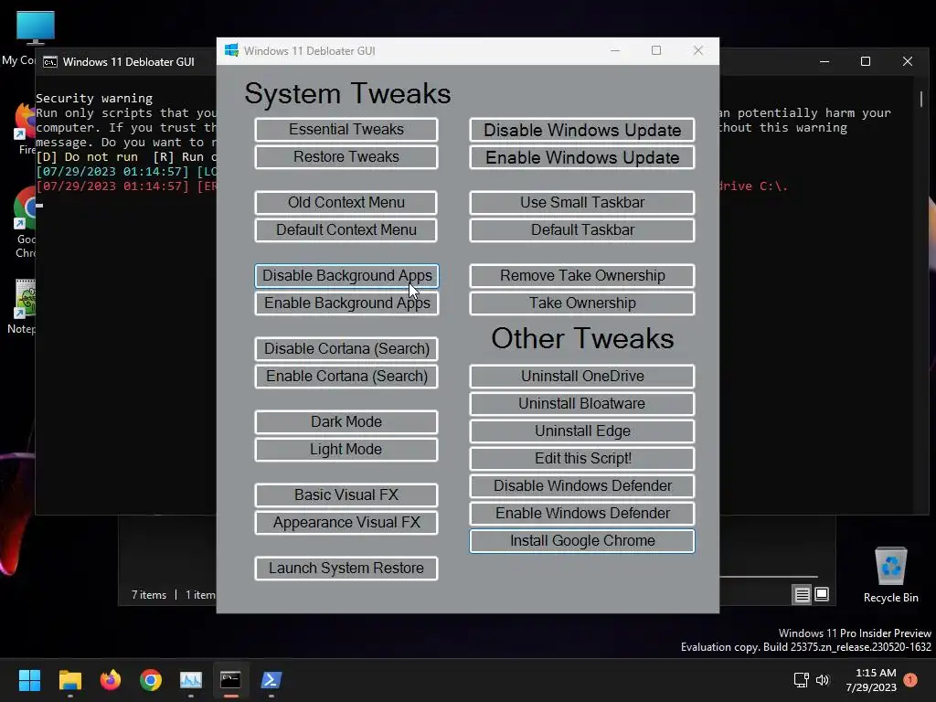Click the Debloater GUI window title icon
This screenshot has width=936, height=702.
[231, 50]
